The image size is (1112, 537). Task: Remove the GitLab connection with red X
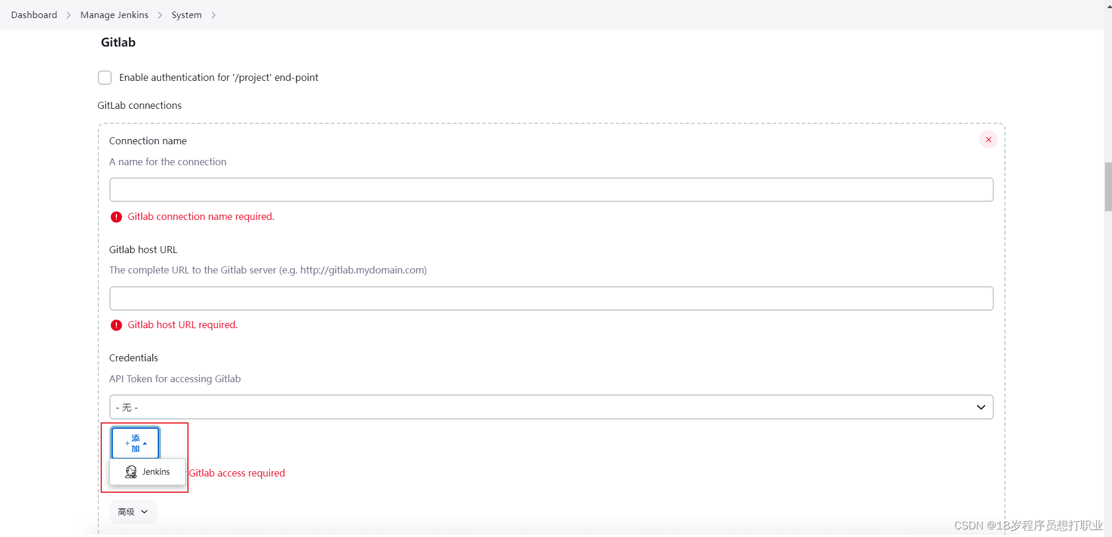click(989, 140)
